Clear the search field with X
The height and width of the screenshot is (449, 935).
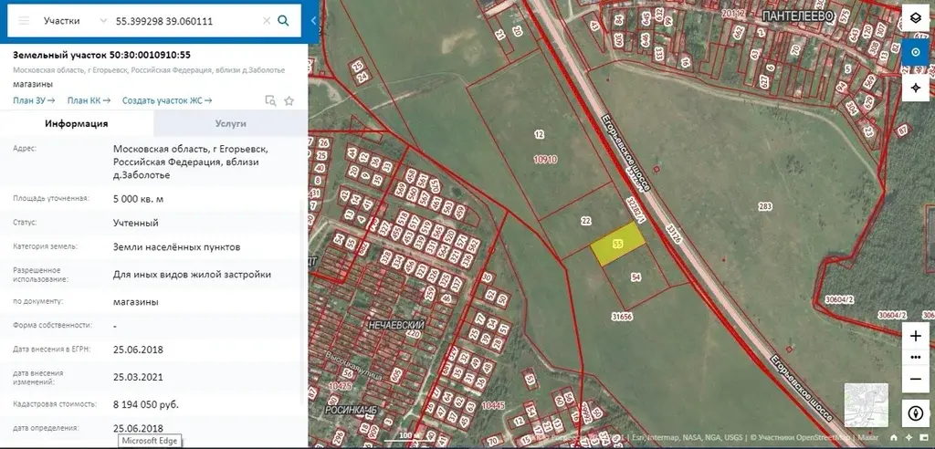[266, 20]
